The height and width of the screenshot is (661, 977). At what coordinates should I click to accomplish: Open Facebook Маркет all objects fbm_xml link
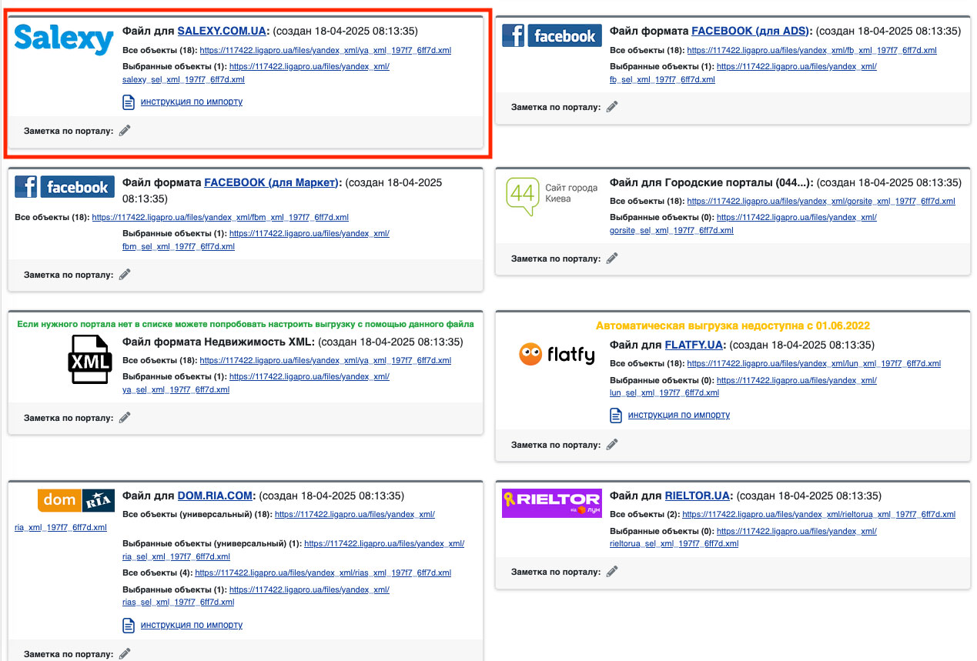[221, 218]
